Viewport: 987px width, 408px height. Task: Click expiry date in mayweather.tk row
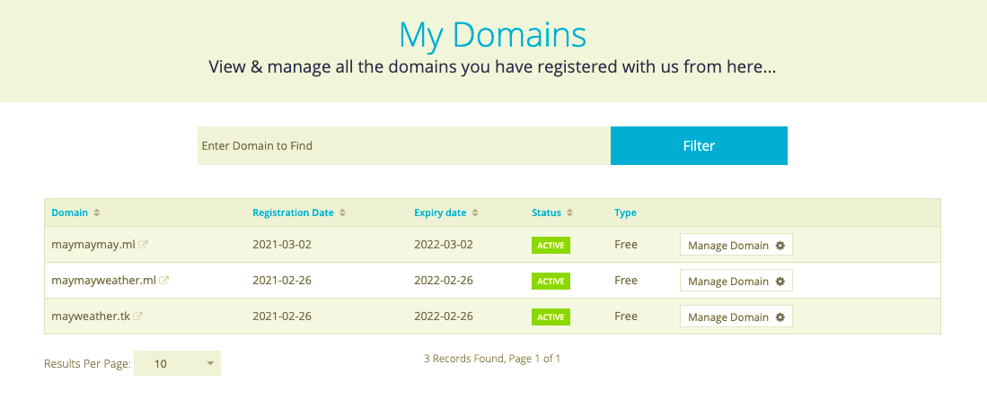click(x=444, y=317)
